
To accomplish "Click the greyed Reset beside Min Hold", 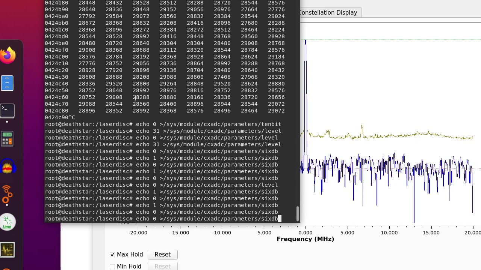I will click(162, 266).
